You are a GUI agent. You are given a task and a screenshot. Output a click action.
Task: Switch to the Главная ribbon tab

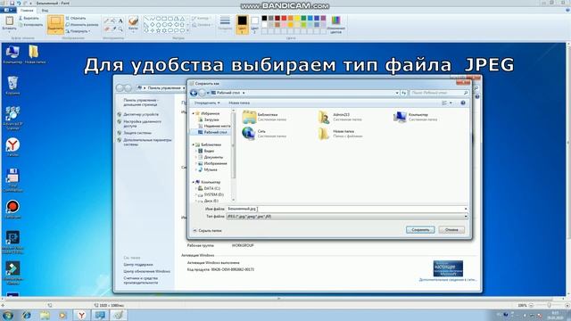27,11
